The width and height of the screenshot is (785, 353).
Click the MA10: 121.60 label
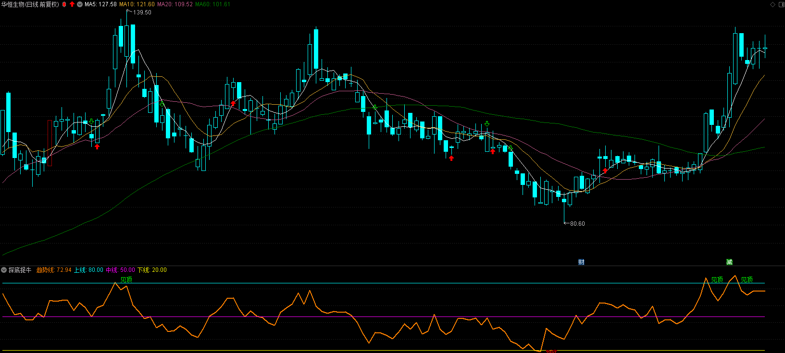(x=137, y=4)
